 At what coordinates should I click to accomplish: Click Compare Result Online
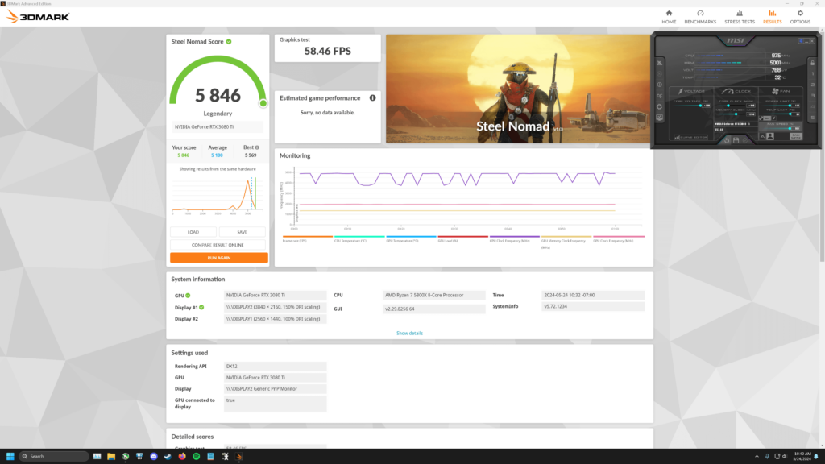[x=218, y=245]
